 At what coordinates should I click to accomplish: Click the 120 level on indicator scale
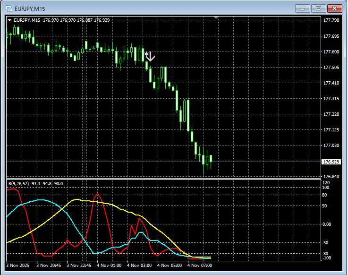pyautogui.click(x=327, y=182)
